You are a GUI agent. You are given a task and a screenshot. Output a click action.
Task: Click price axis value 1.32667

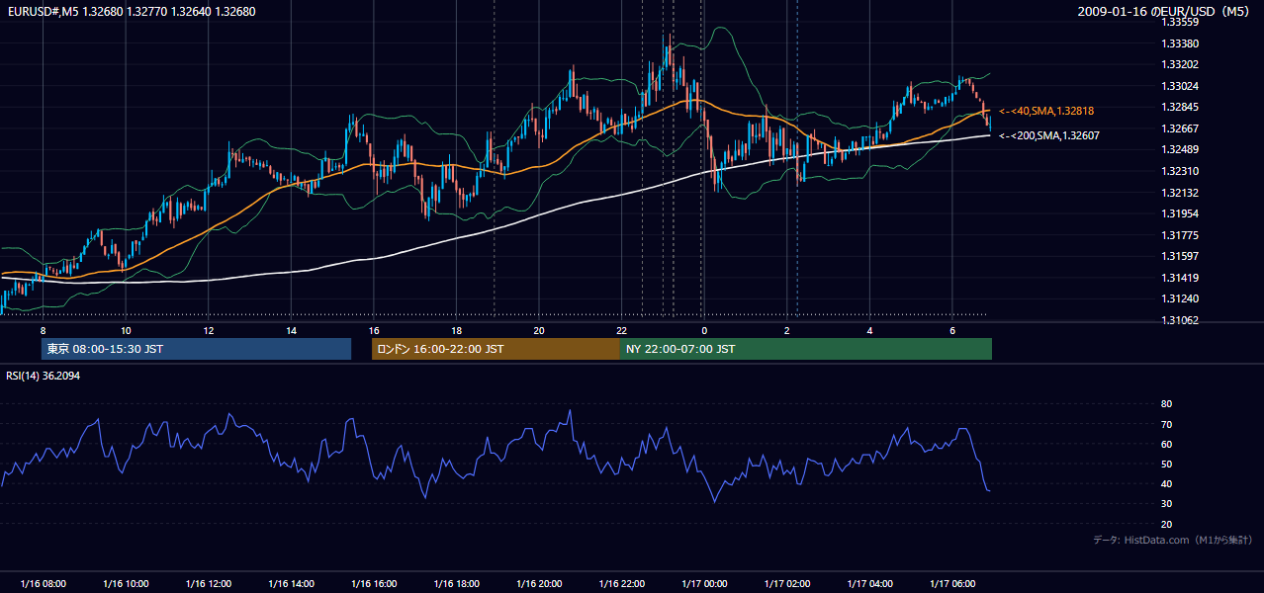(x=1179, y=128)
